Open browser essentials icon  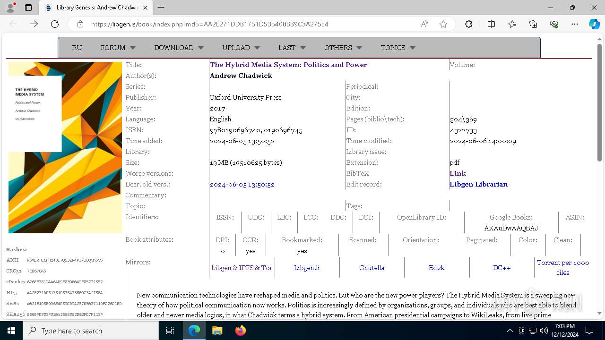coord(554,24)
